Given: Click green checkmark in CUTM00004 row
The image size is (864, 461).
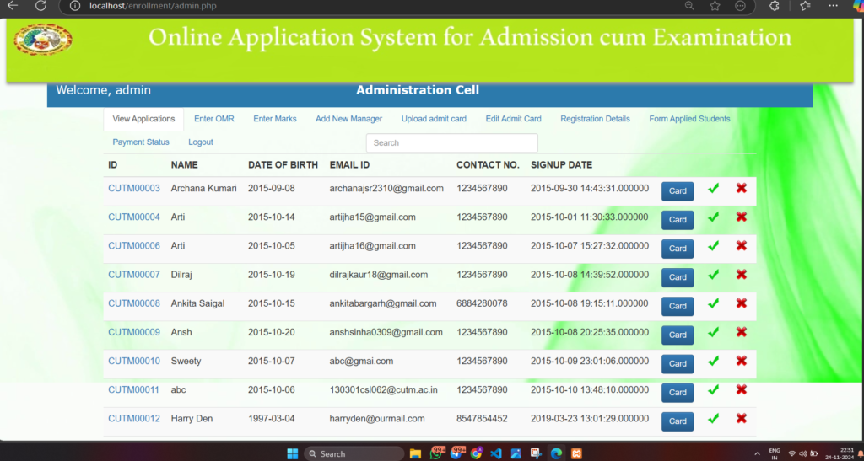Looking at the screenshot, I should pos(714,217).
